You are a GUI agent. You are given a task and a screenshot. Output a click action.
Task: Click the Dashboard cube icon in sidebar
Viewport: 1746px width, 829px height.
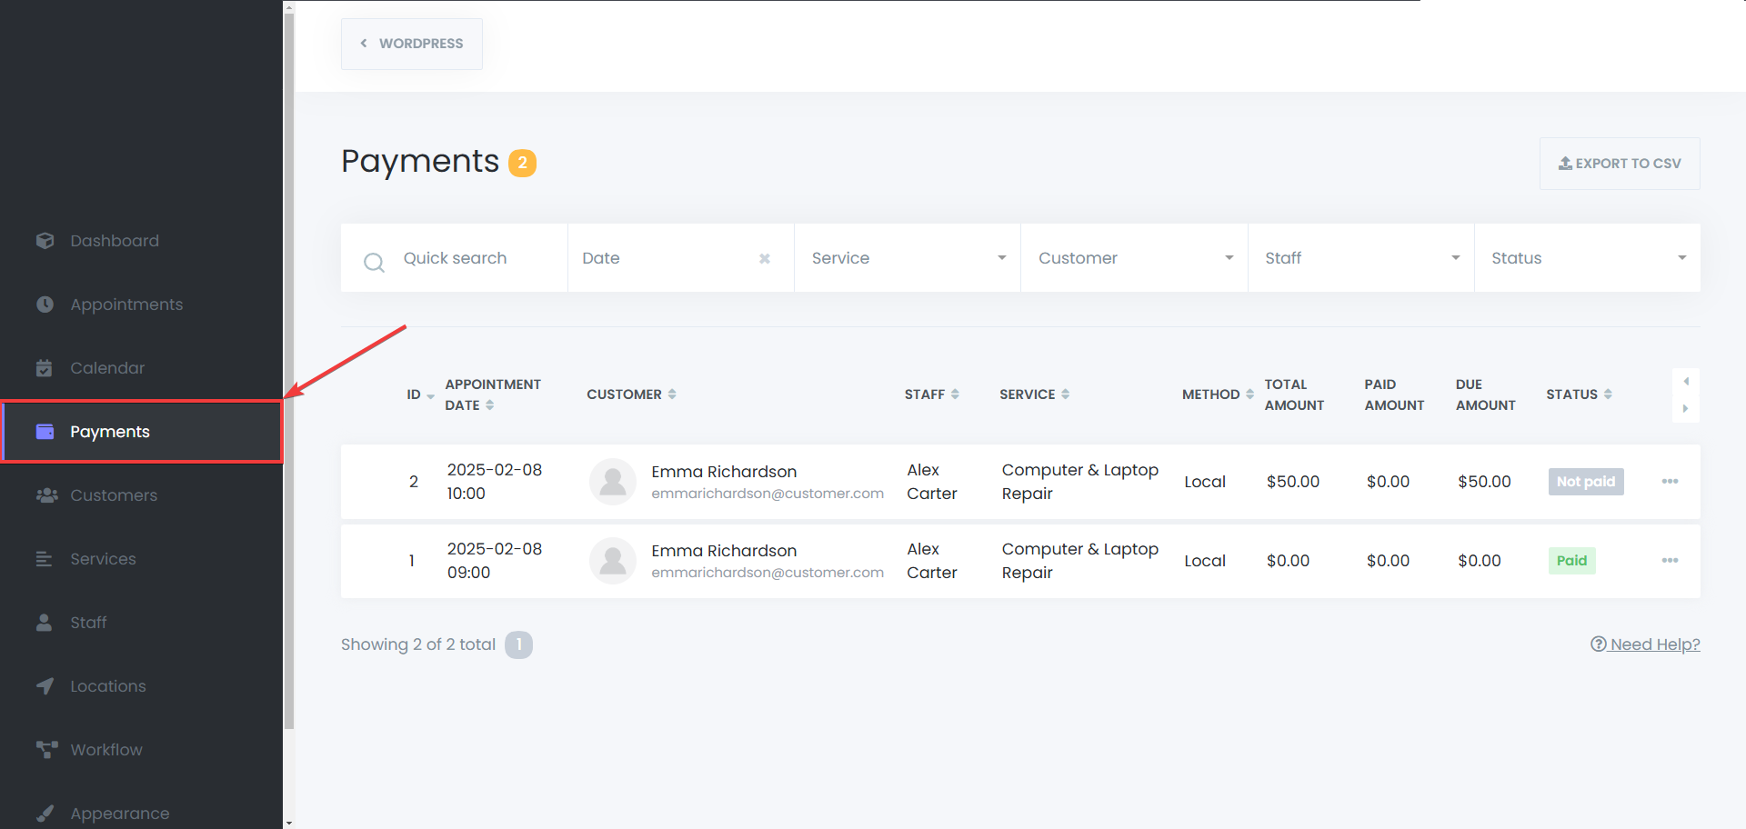[x=45, y=241]
